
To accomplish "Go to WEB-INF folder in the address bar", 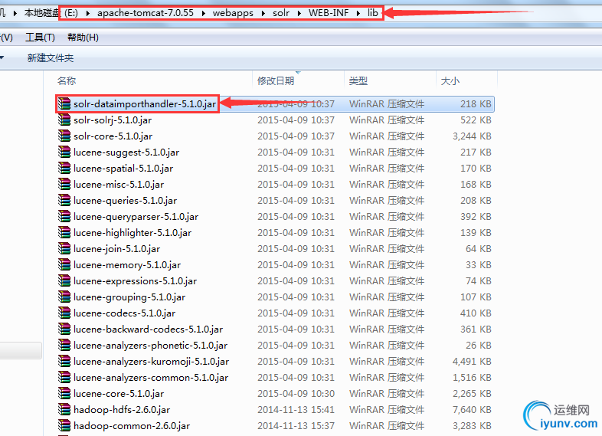I will tap(329, 13).
